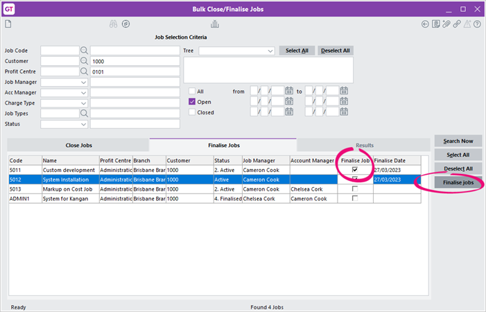Open the Job Manager dropdown
The height and width of the screenshot is (312, 486).
[x=84, y=83]
